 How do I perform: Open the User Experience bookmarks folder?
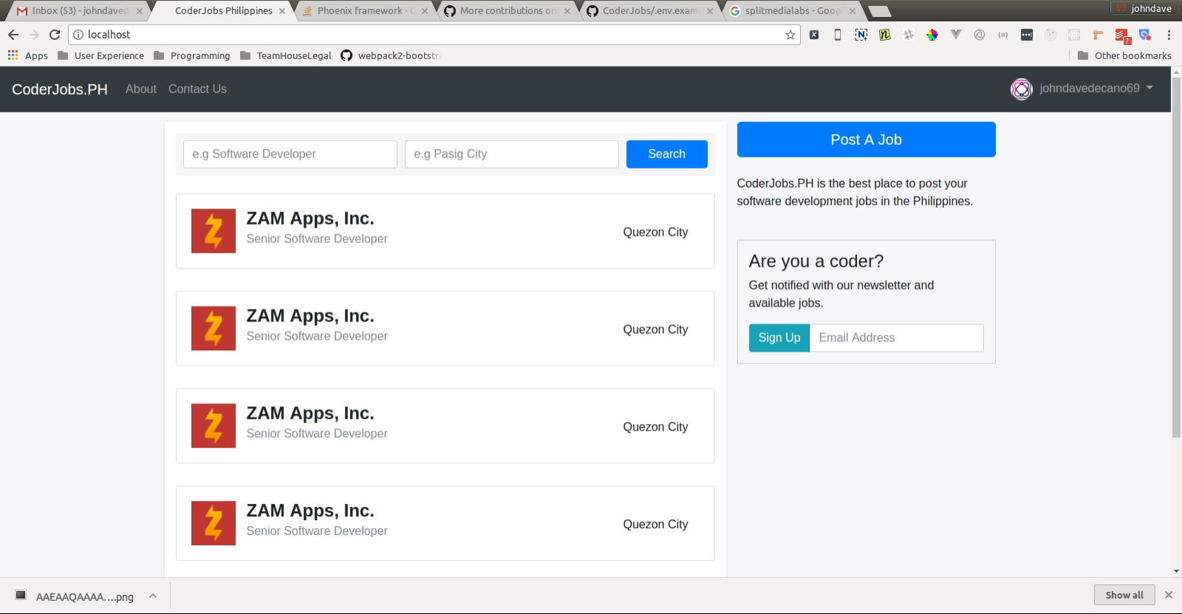101,55
